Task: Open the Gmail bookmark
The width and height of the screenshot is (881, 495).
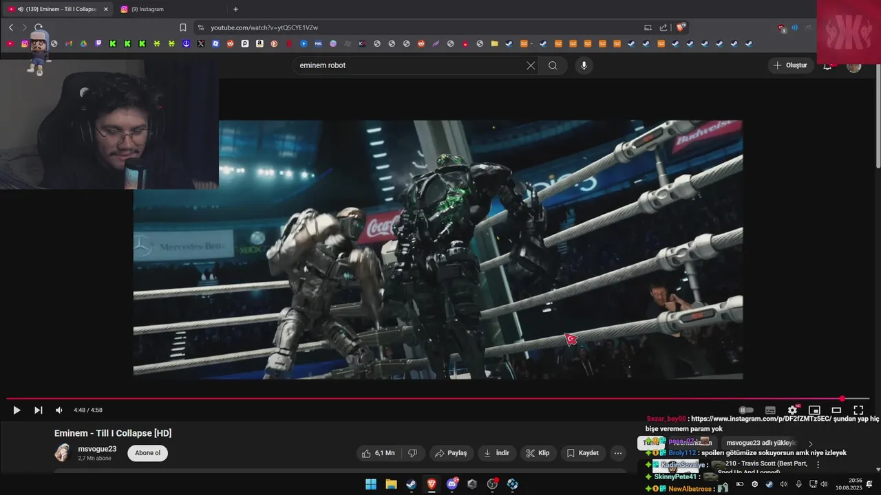Action: tap(69, 43)
